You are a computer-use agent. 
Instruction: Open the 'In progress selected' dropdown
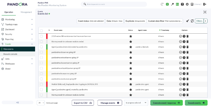point(136,103)
